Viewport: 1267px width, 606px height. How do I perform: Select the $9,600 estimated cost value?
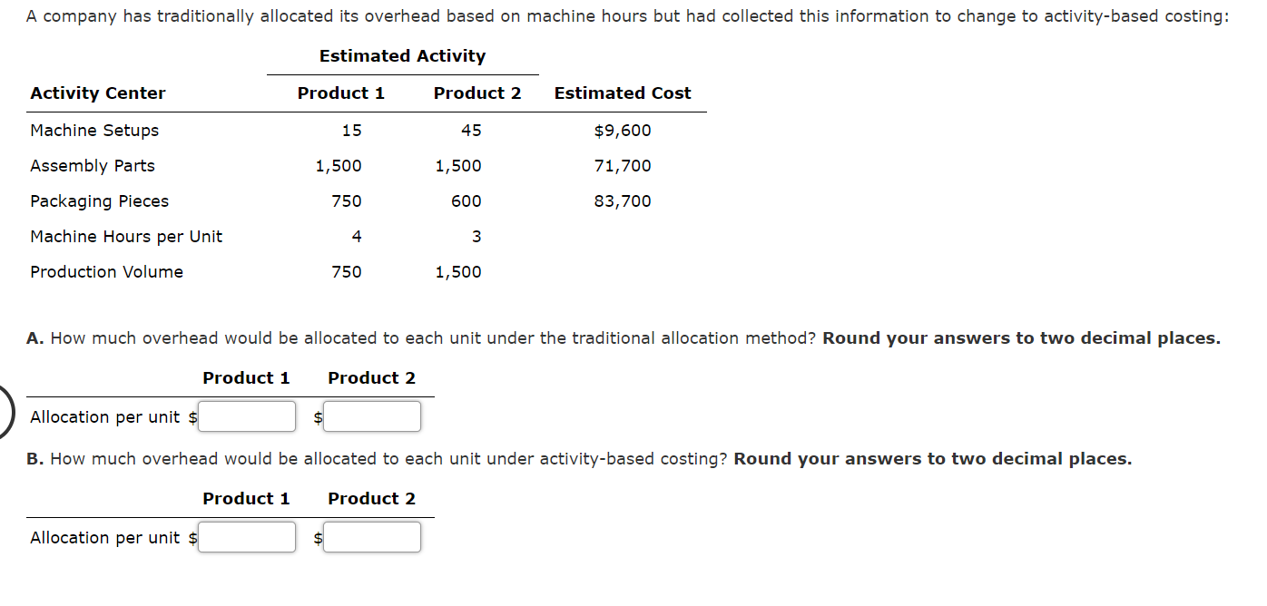(623, 130)
